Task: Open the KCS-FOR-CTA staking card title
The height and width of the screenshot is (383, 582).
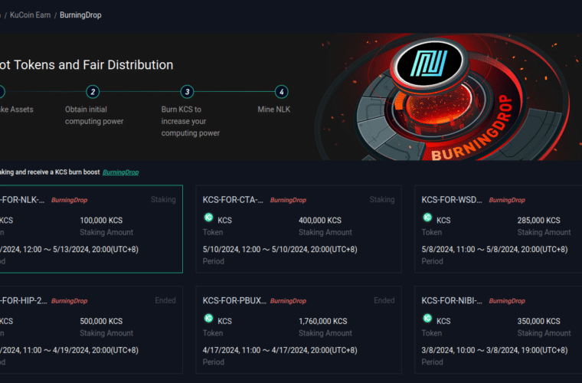Action: 233,200
